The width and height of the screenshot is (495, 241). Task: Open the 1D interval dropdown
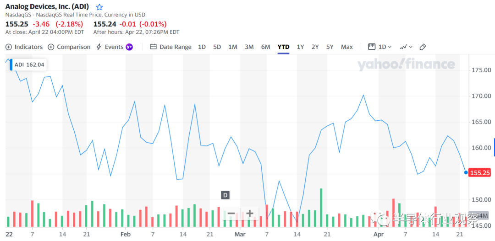click(380, 47)
